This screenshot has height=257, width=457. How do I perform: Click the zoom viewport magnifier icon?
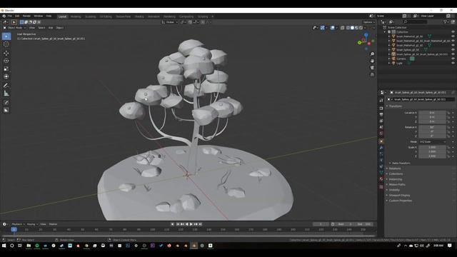click(x=372, y=54)
